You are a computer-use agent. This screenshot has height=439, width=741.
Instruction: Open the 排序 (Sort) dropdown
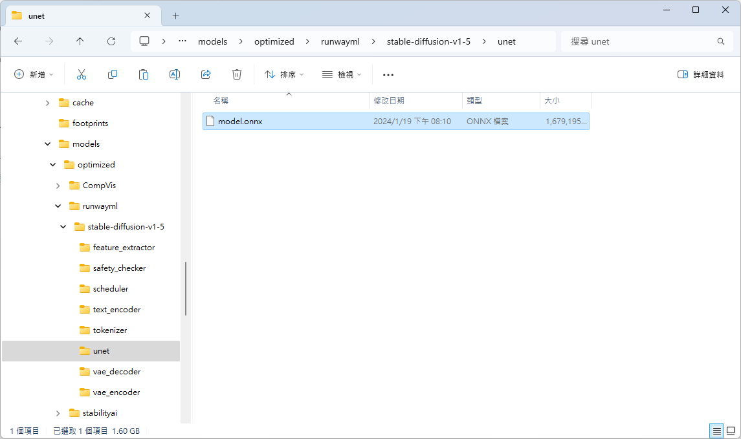pos(284,74)
